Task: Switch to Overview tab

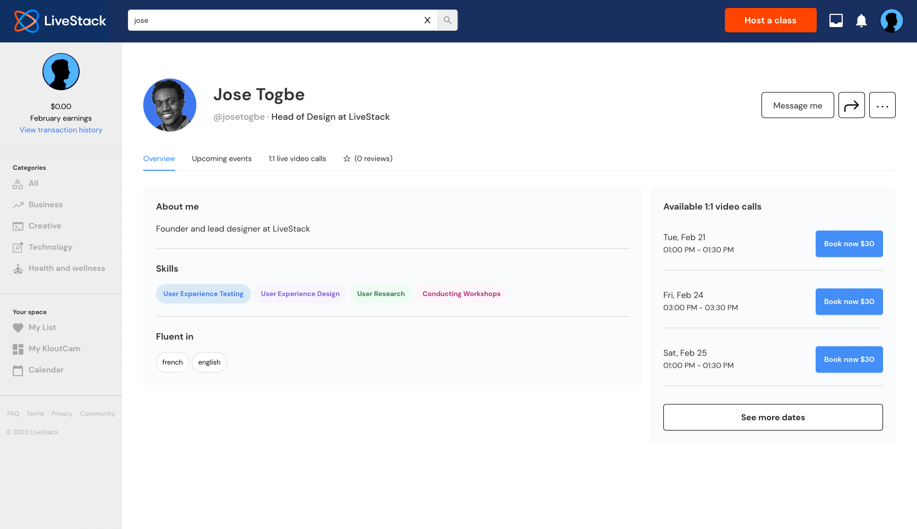Action: (x=159, y=159)
